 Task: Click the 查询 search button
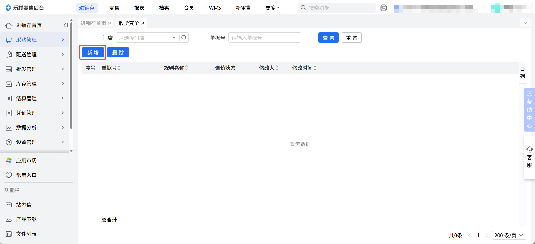tap(328, 38)
